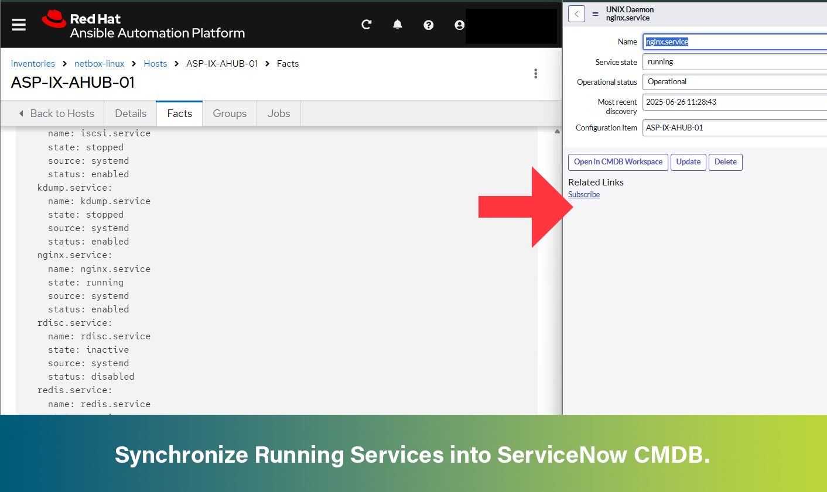
Task: Click Back to Hosts tab
Action: pyautogui.click(x=56, y=113)
